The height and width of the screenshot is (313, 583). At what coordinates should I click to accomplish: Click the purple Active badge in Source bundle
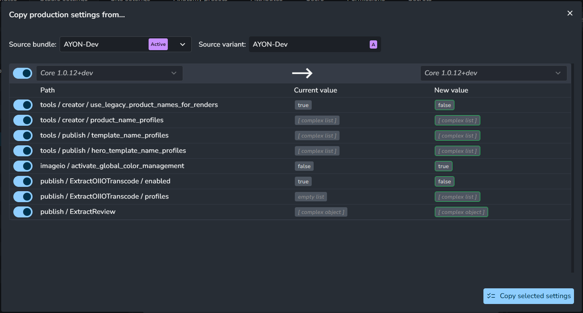158,44
